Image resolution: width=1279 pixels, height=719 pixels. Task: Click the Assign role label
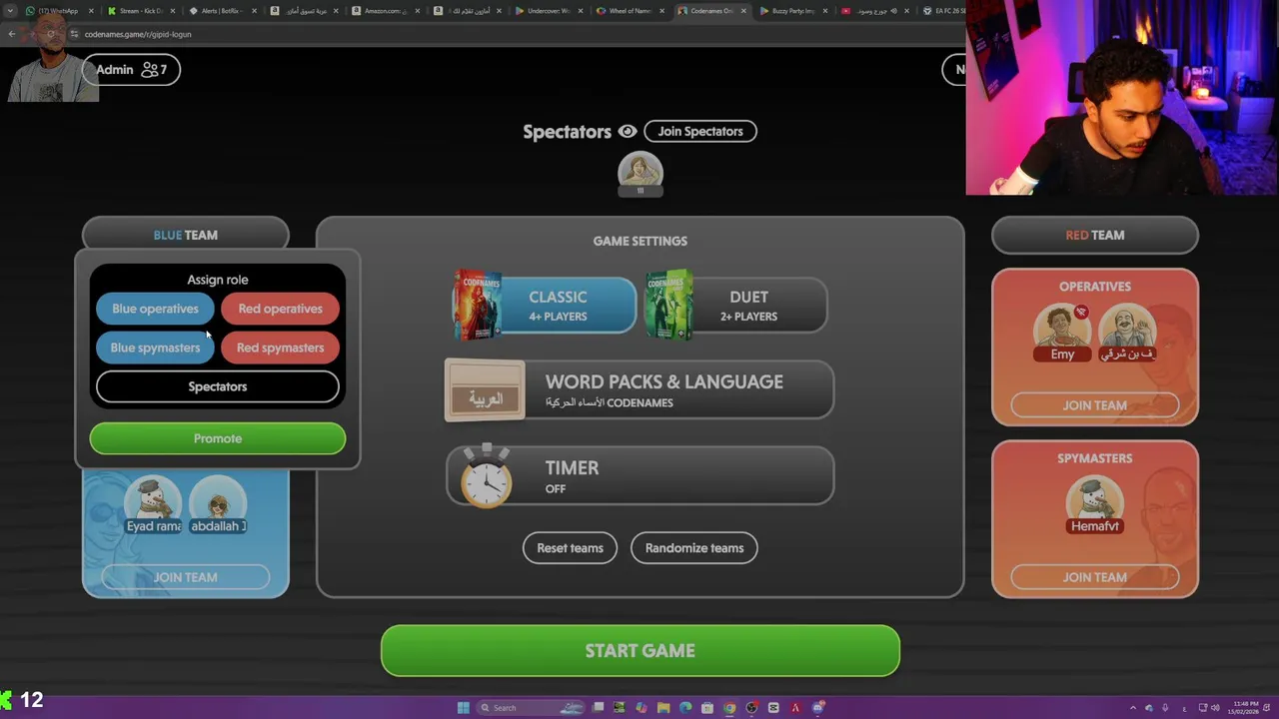(x=218, y=280)
